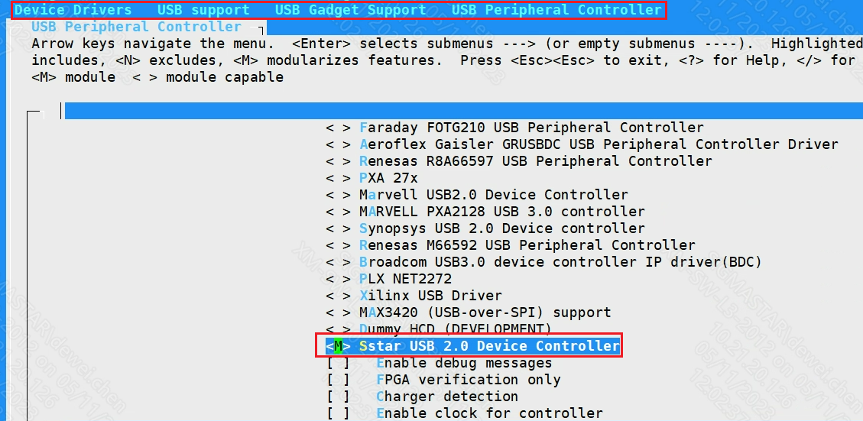This screenshot has height=421, width=863.
Task: Select Renesas R8A66597 USB Peripheral Controller
Action: 535,161
